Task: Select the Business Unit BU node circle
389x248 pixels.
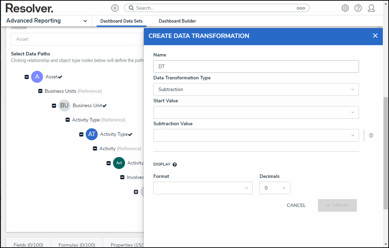Action: (64, 106)
